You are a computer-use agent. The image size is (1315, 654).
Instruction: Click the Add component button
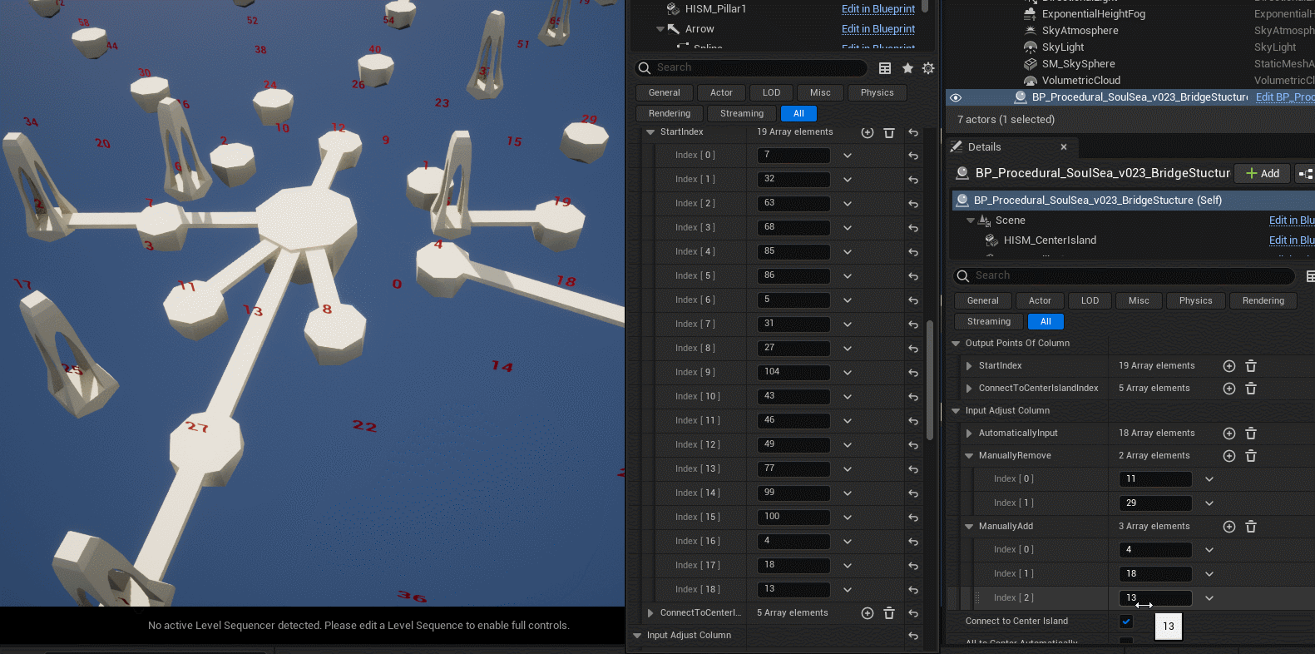tap(1263, 173)
